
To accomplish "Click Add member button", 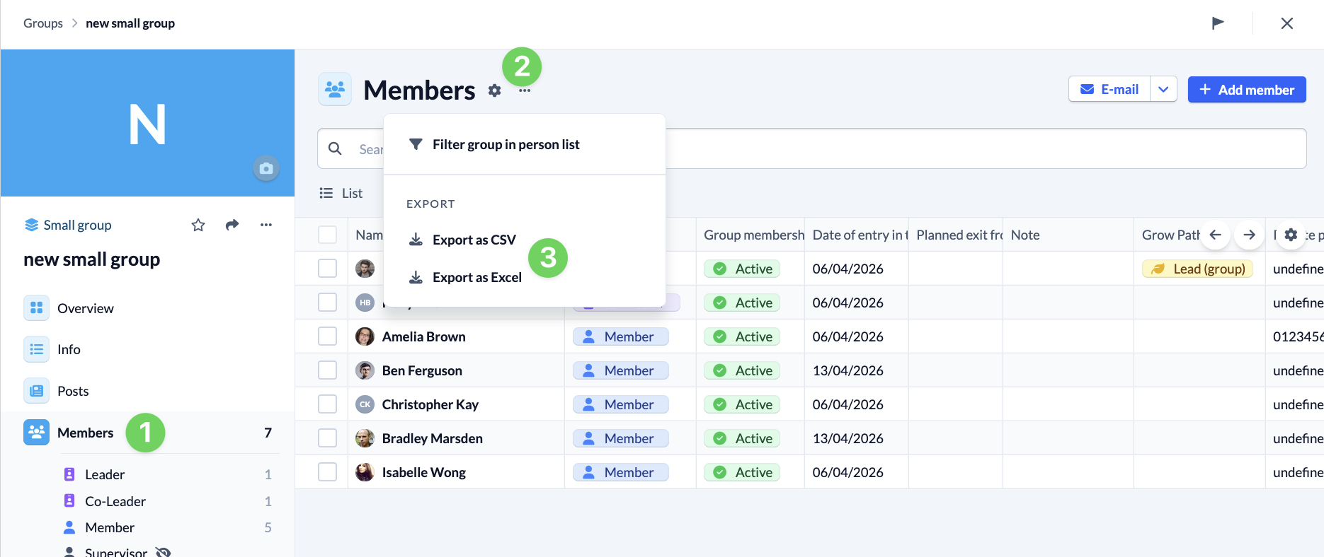I will coord(1247,90).
